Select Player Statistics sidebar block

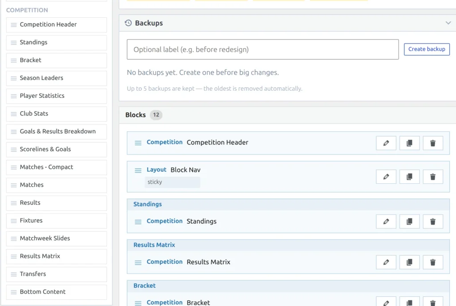click(57, 96)
